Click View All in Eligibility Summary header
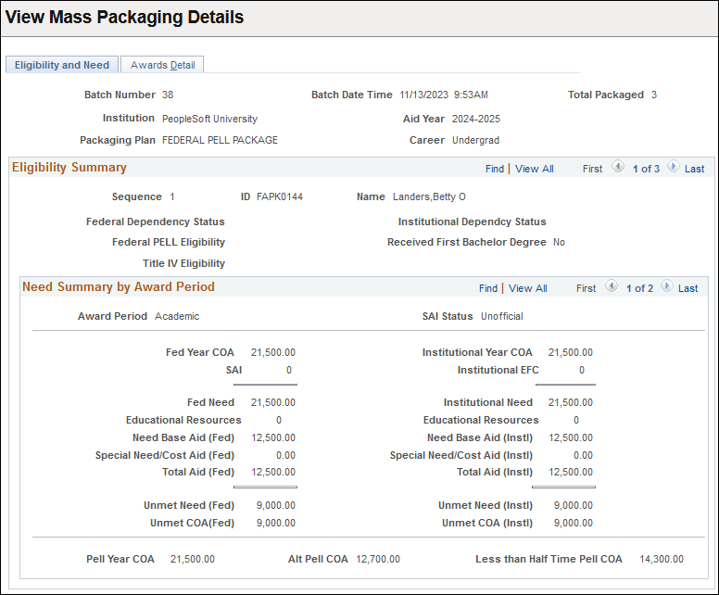 click(x=535, y=169)
